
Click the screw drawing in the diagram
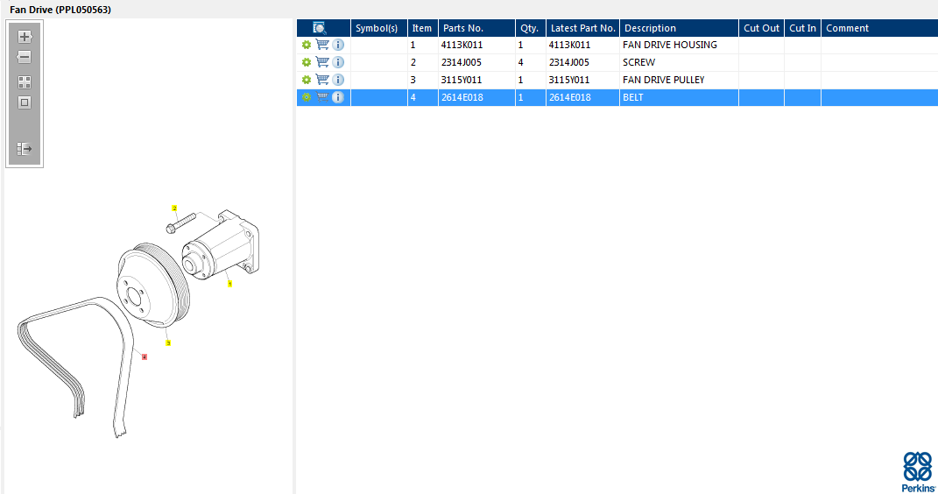click(180, 223)
